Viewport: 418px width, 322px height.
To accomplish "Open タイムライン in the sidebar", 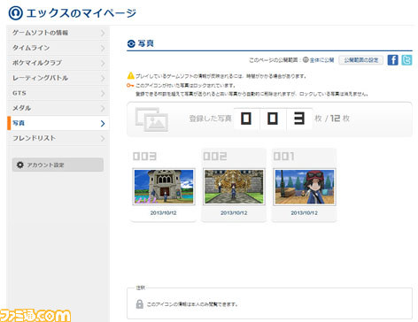I will [x=58, y=48].
